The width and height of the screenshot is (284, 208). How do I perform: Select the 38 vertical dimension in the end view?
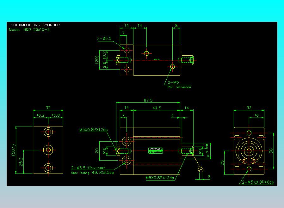271,151
